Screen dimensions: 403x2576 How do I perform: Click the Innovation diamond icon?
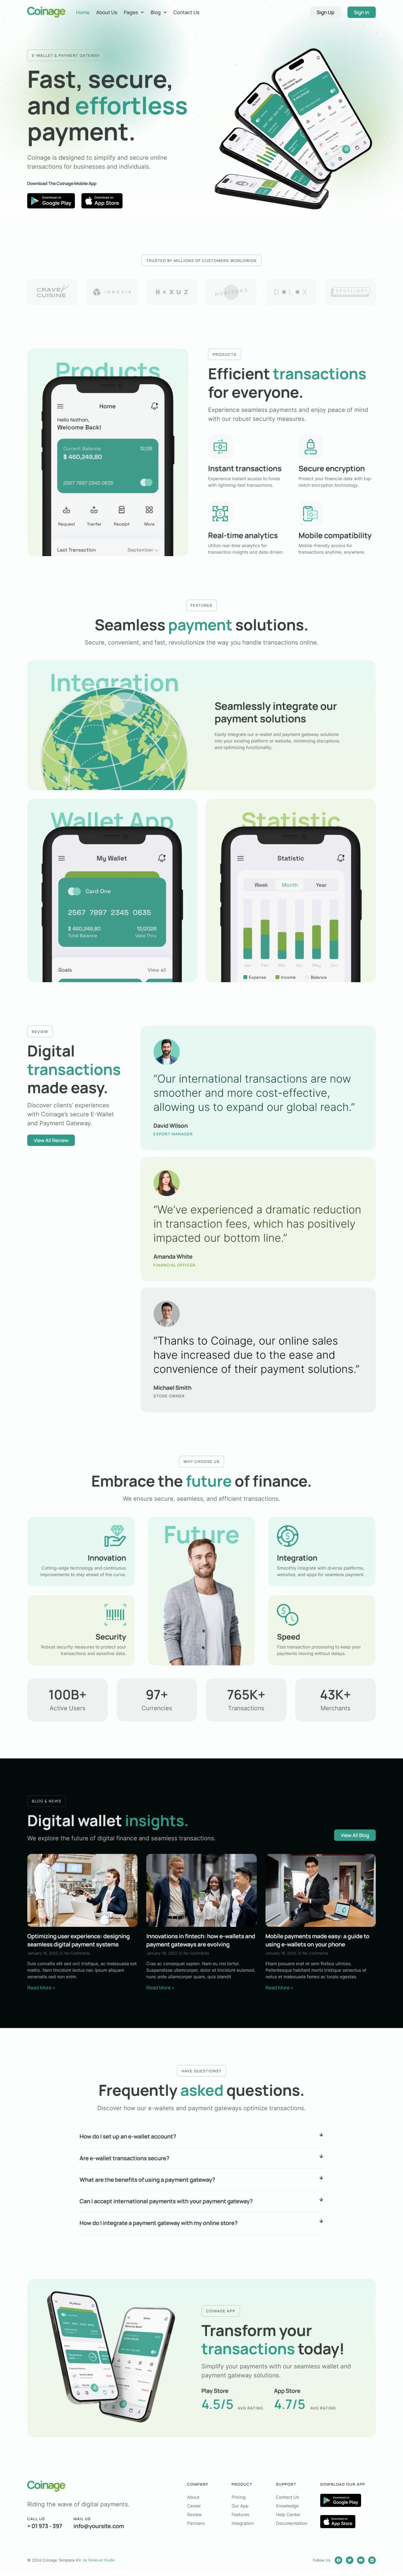click(x=115, y=1535)
